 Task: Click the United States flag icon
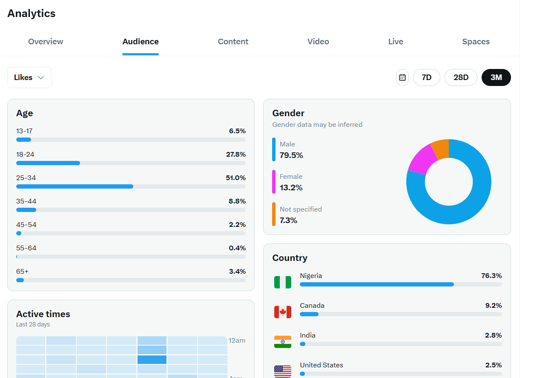click(283, 371)
